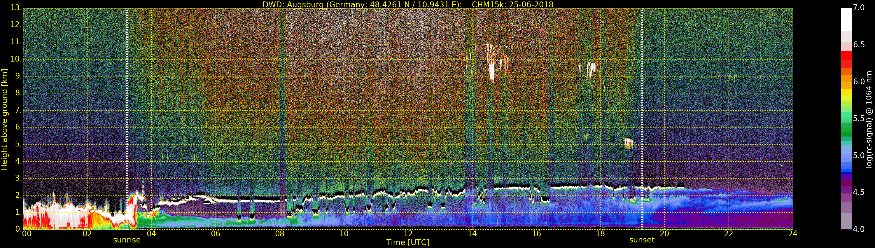The image size is (875, 248).
Task: Select the "16" time axis tick label
Action: click(536, 233)
